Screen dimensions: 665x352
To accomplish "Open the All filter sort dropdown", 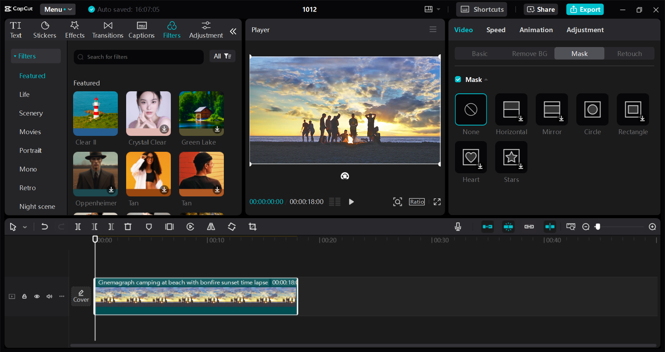I will pyautogui.click(x=222, y=56).
